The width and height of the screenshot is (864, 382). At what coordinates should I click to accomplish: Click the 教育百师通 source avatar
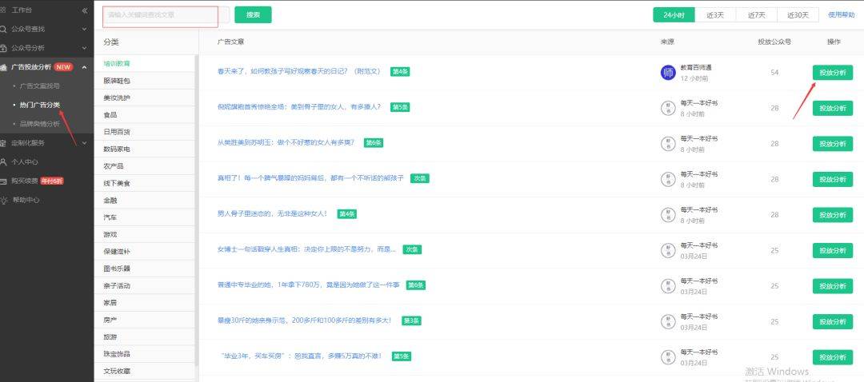[x=668, y=72]
